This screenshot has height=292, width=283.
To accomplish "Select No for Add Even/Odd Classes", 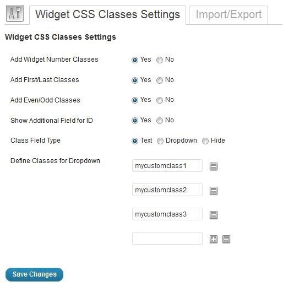I will [160, 100].
